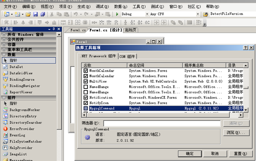Screen dimensions: 256x161
Task: Click horizontal scrollbar right arrow in list
Action: tap(241, 115)
